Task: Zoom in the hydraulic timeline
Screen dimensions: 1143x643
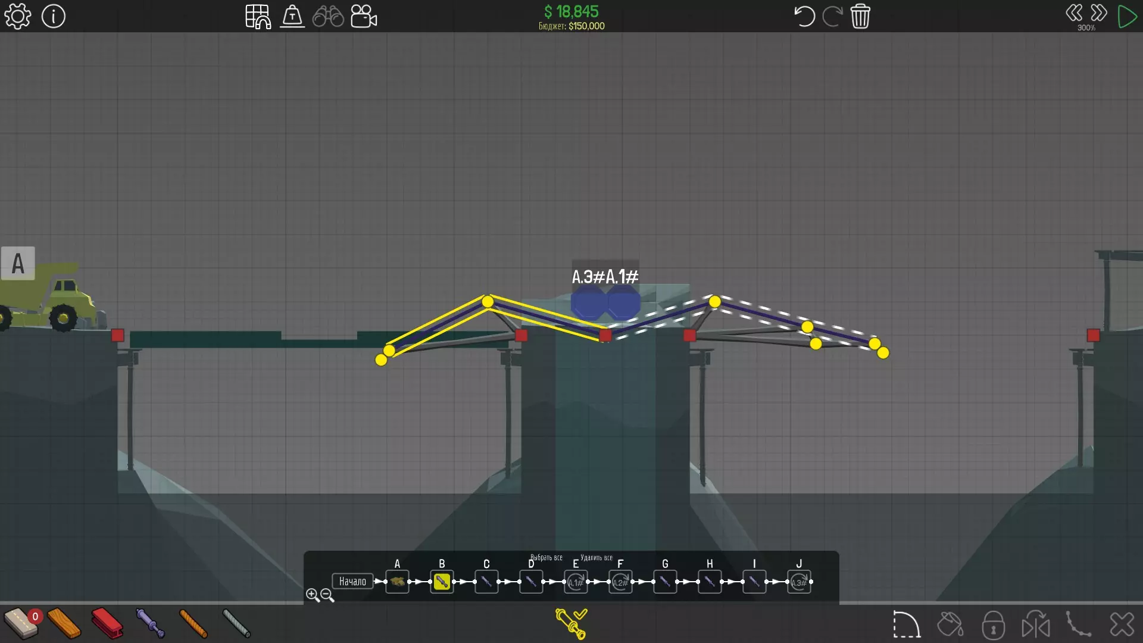Action: [312, 594]
